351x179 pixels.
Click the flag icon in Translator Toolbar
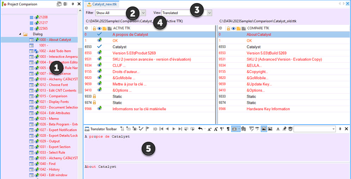tap(148, 129)
